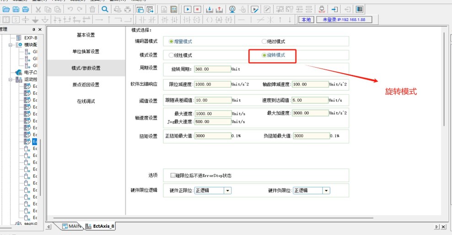
Task: Enable 碰限位后不进ErrorStop状态 checkbox
Action: tap(173, 176)
